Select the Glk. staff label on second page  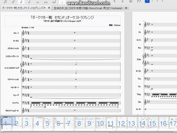[x=140, y=102]
